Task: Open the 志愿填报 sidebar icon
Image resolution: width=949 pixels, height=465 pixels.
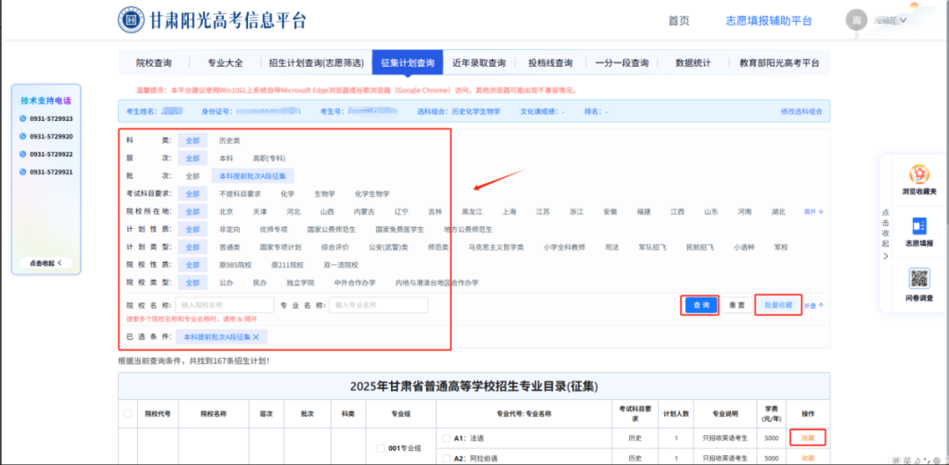Action: (x=919, y=226)
